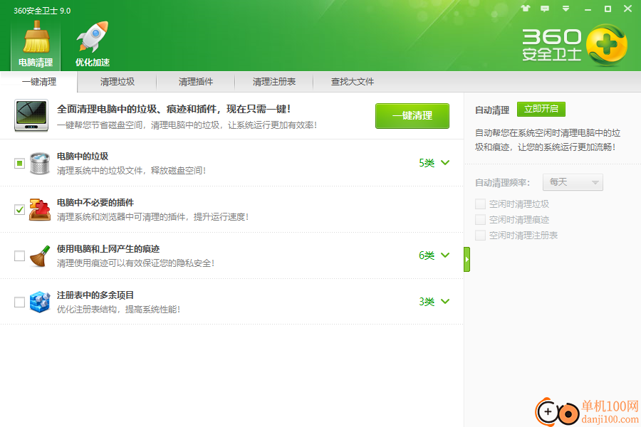Open the main menu arrow in title bar

[566, 9]
